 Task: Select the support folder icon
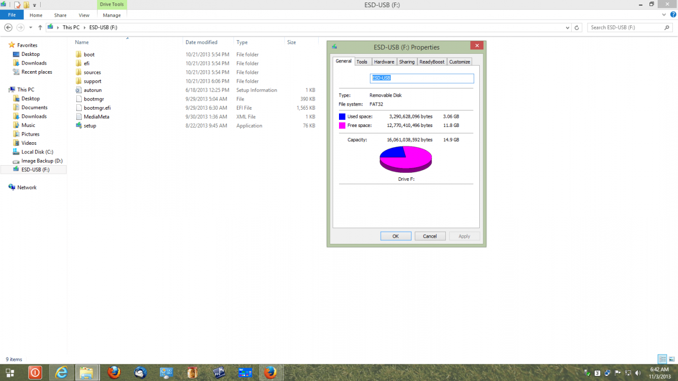click(x=79, y=81)
